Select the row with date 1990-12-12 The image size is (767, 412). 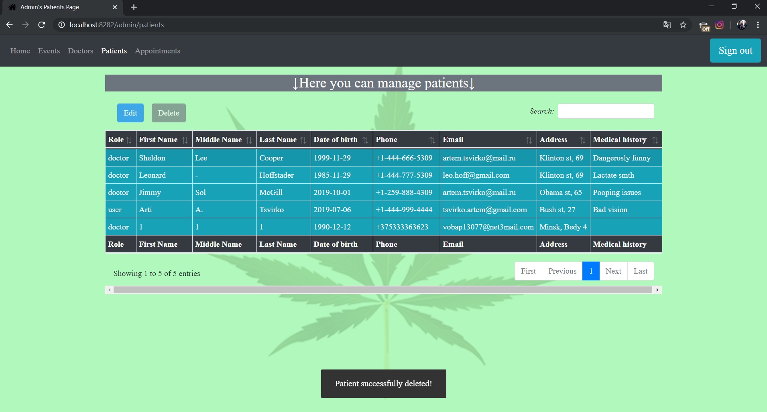(384, 227)
